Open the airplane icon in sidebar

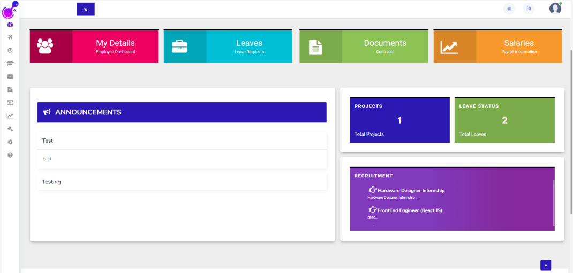pos(10,37)
